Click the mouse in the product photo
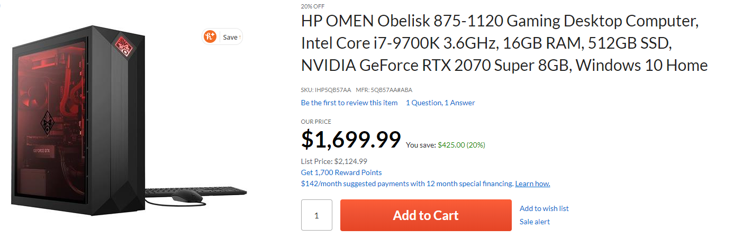Image resolution: width=742 pixels, height=238 pixels. 187,198
